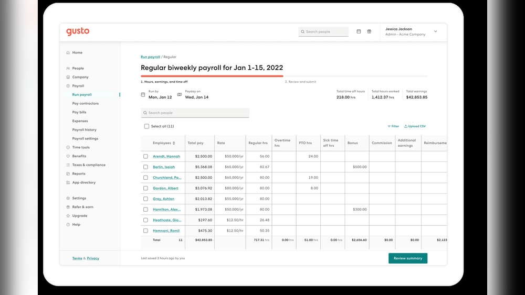Focus the table Search people field

pos(195,113)
